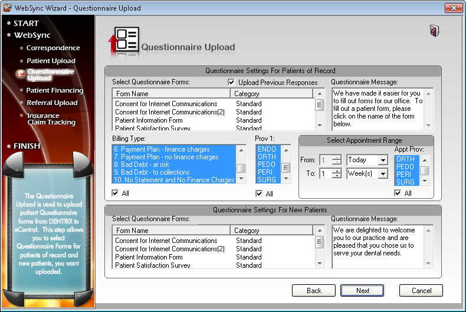
Task: Toggle Upload Previous Responses checkbox
Action: tap(232, 83)
